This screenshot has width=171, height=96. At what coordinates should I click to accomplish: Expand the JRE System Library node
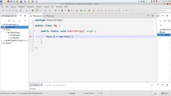click(x=4, y=40)
